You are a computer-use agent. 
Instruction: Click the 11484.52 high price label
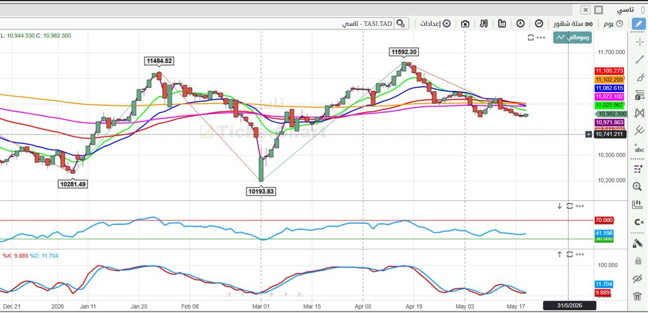pos(159,61)
